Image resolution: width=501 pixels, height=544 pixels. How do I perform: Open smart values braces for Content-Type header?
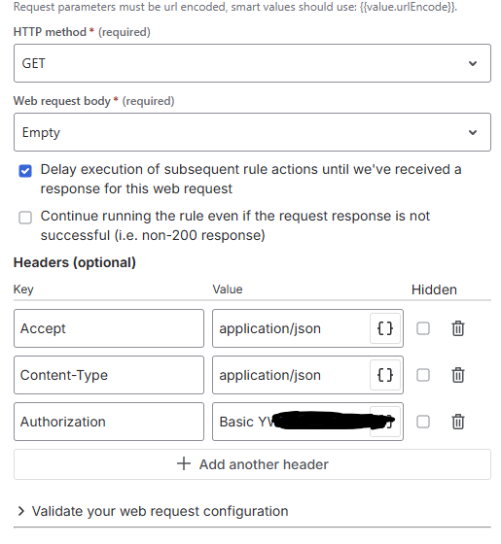(385, 375)
